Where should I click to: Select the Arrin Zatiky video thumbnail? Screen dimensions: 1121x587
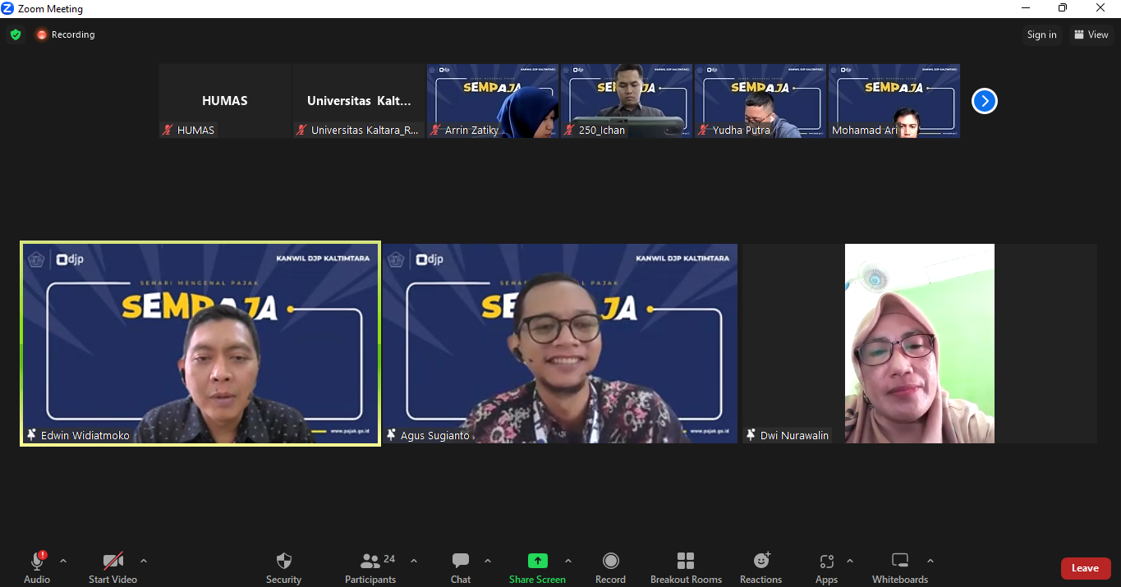[x=493, y=100]
